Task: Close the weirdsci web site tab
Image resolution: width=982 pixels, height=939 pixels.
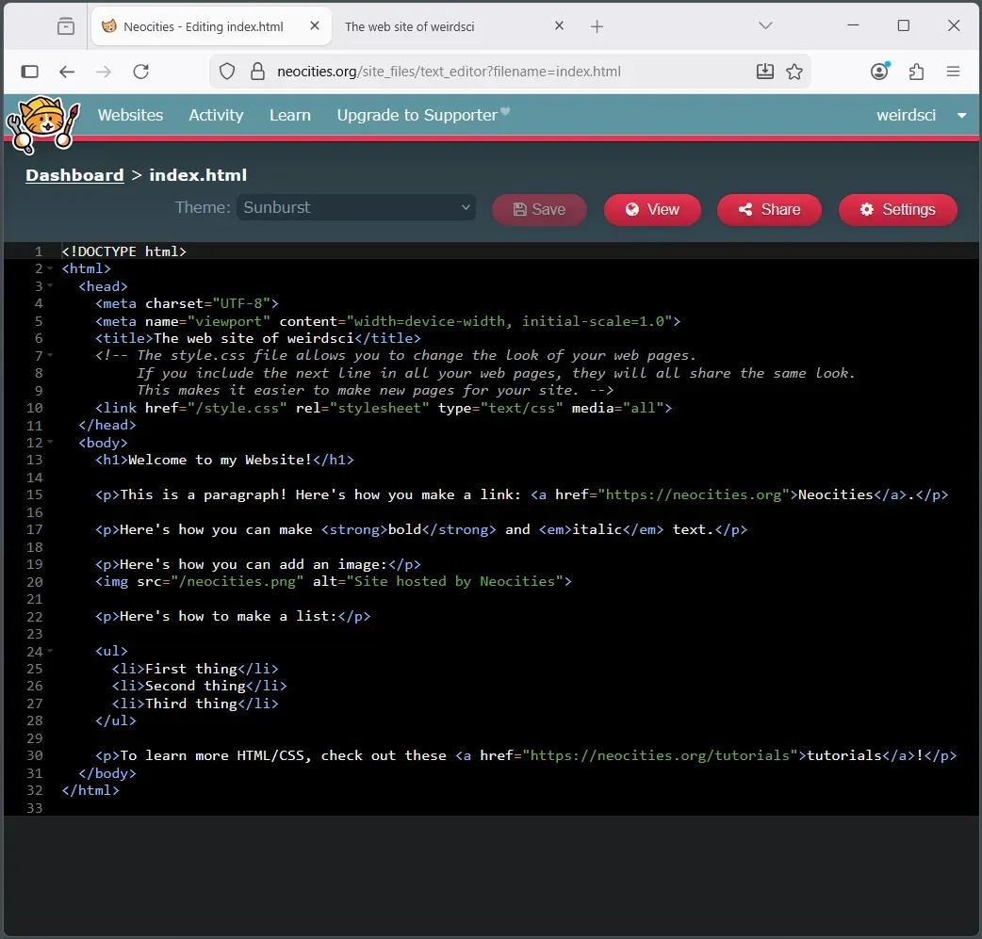Action: (559, 25)
